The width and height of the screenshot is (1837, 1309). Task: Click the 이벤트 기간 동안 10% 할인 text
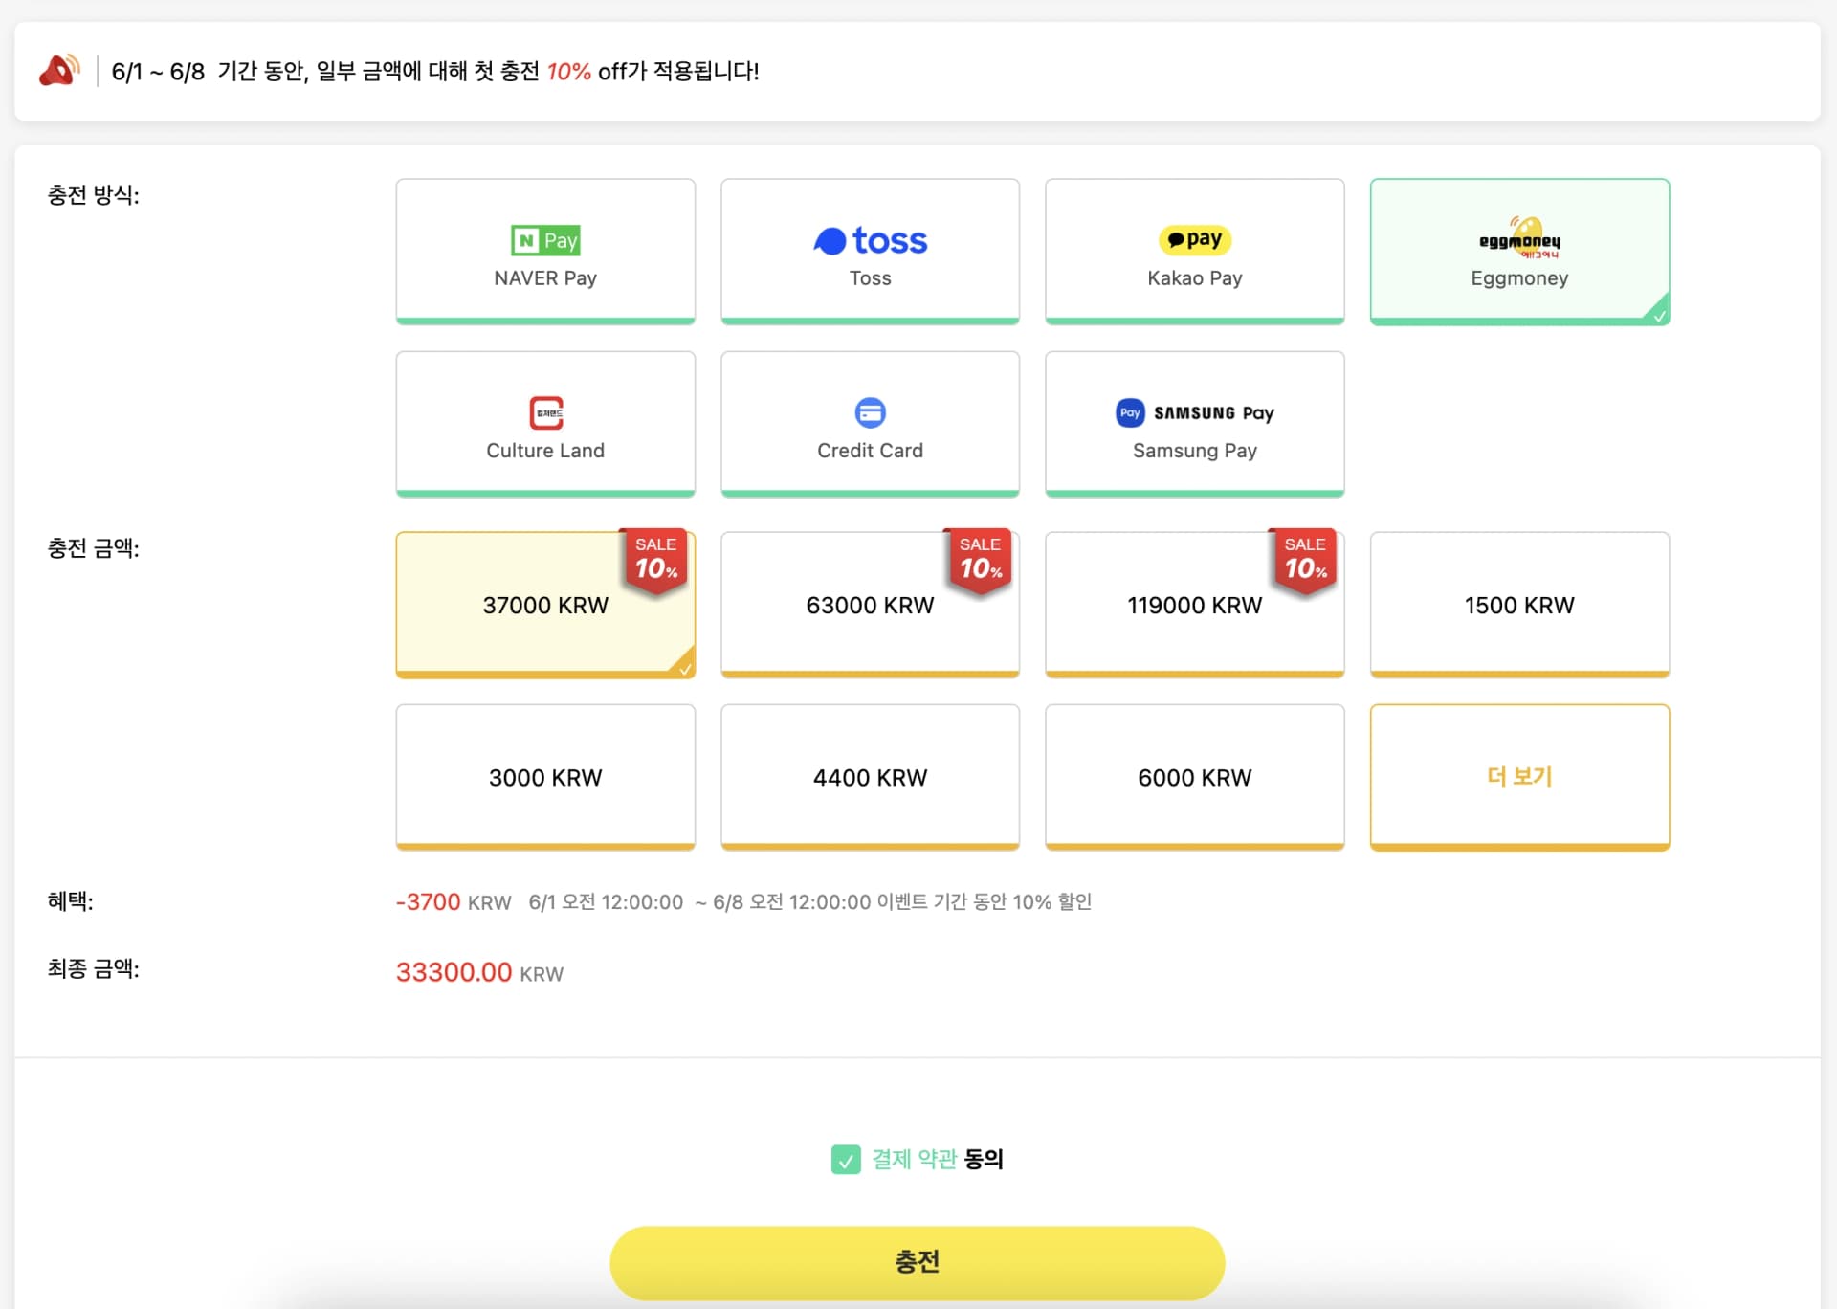coord(985,901)
